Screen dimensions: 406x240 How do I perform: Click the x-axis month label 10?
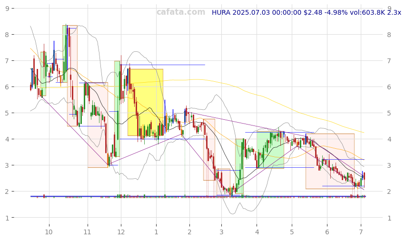click(49, 232)
